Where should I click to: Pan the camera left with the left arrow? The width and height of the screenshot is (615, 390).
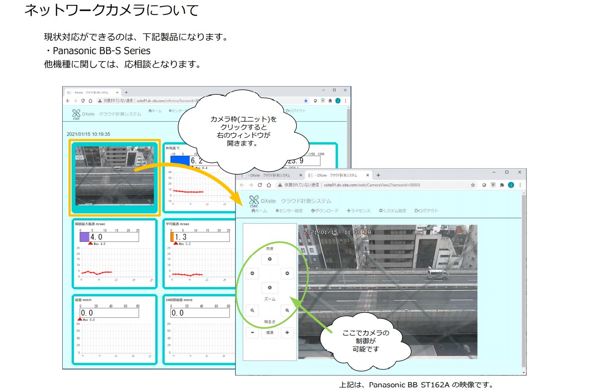252,273
